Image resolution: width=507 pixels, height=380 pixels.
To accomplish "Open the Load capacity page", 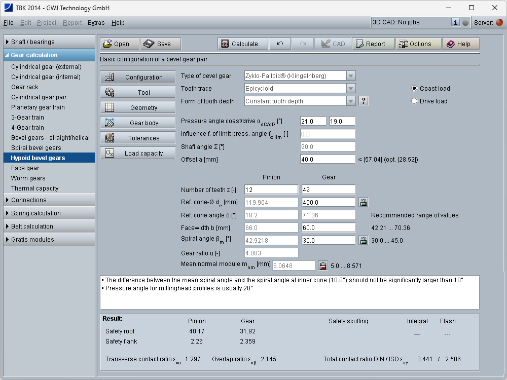I will [137, 154].
